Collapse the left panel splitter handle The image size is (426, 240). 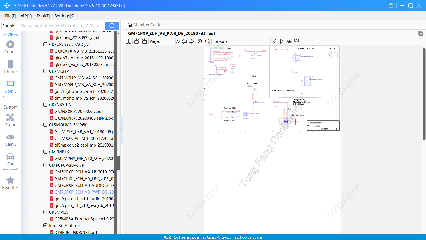tap(122, 129)
